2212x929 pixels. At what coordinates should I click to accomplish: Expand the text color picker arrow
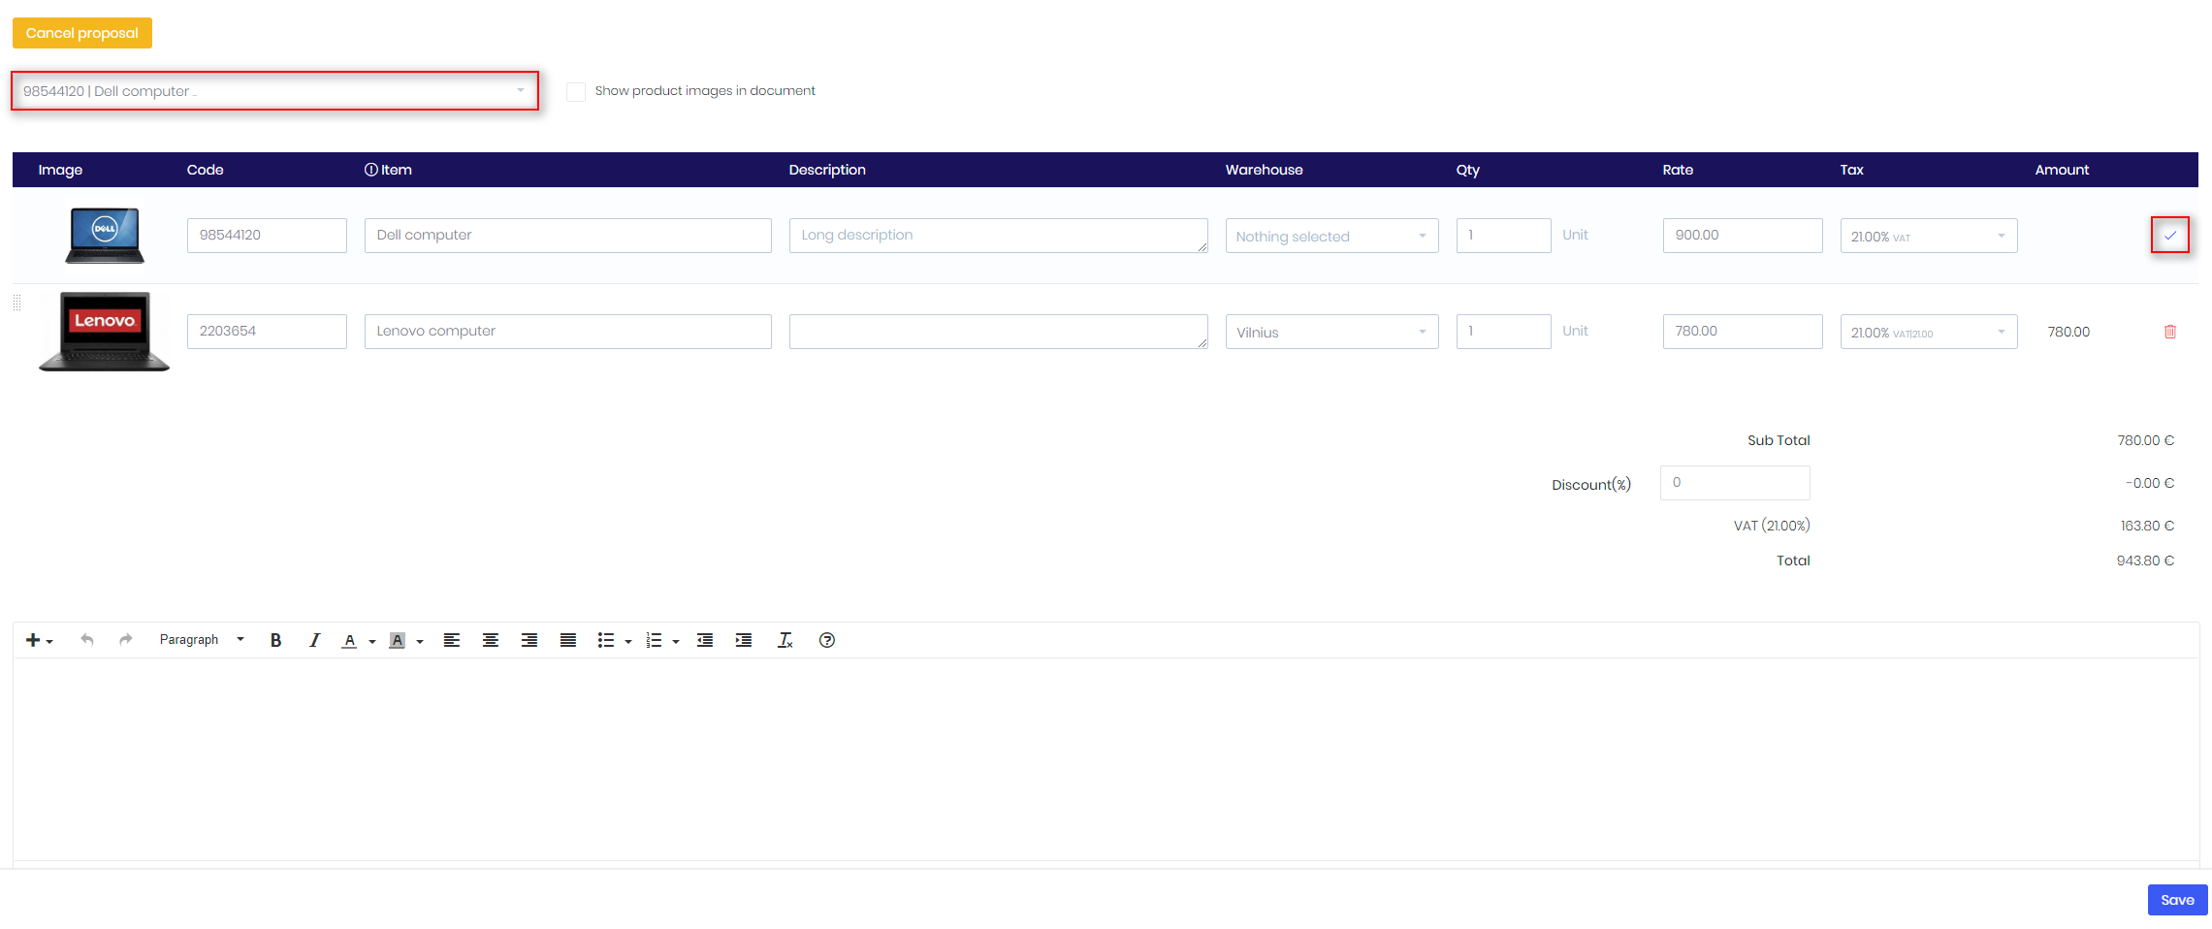(x=372, y=641)
